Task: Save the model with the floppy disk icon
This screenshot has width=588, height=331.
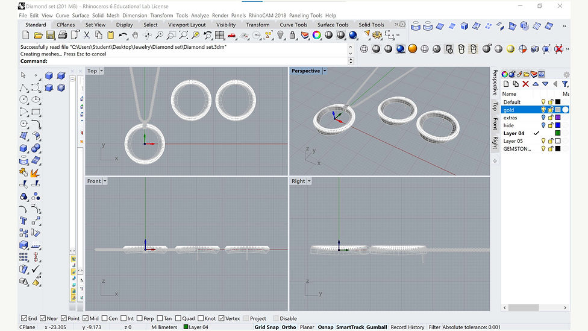Action: tap(50, 36)
